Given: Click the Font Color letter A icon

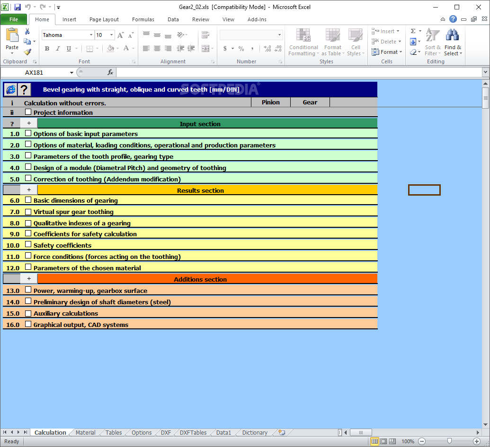Looking at the screenshot, I should click(126, 48).
